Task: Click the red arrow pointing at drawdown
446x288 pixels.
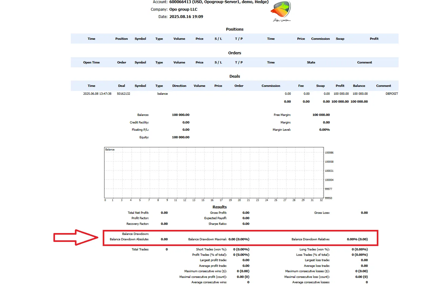Action: click(76, 237)
